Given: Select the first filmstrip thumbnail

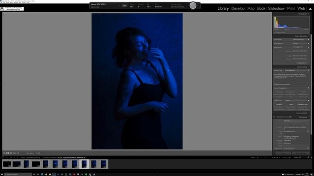Looking at the screenshot, I should click(7, 164).
